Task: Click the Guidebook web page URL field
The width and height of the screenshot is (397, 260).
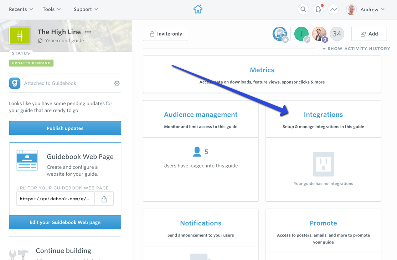Action: [56, 199]
